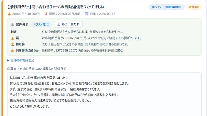Click the プロジェクト（固定報酬制） tag
The height and width of the screenshot is (116, 207).
pyautogui.click(x=167, y=7)
